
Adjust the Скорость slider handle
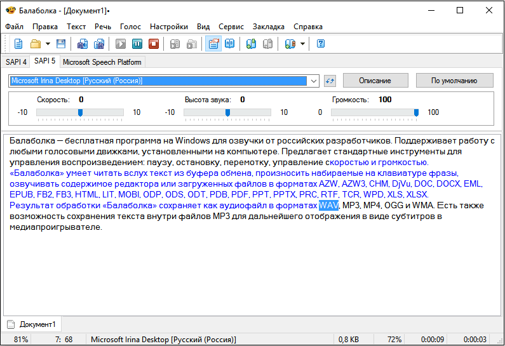(81, 112)
